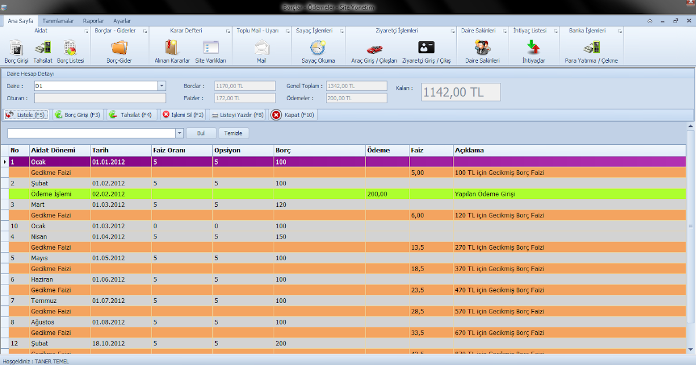Select Ağustos 01.08.2012 row
Image resolution: width=696 pixels, height=365 pixels.
[347, 323]
